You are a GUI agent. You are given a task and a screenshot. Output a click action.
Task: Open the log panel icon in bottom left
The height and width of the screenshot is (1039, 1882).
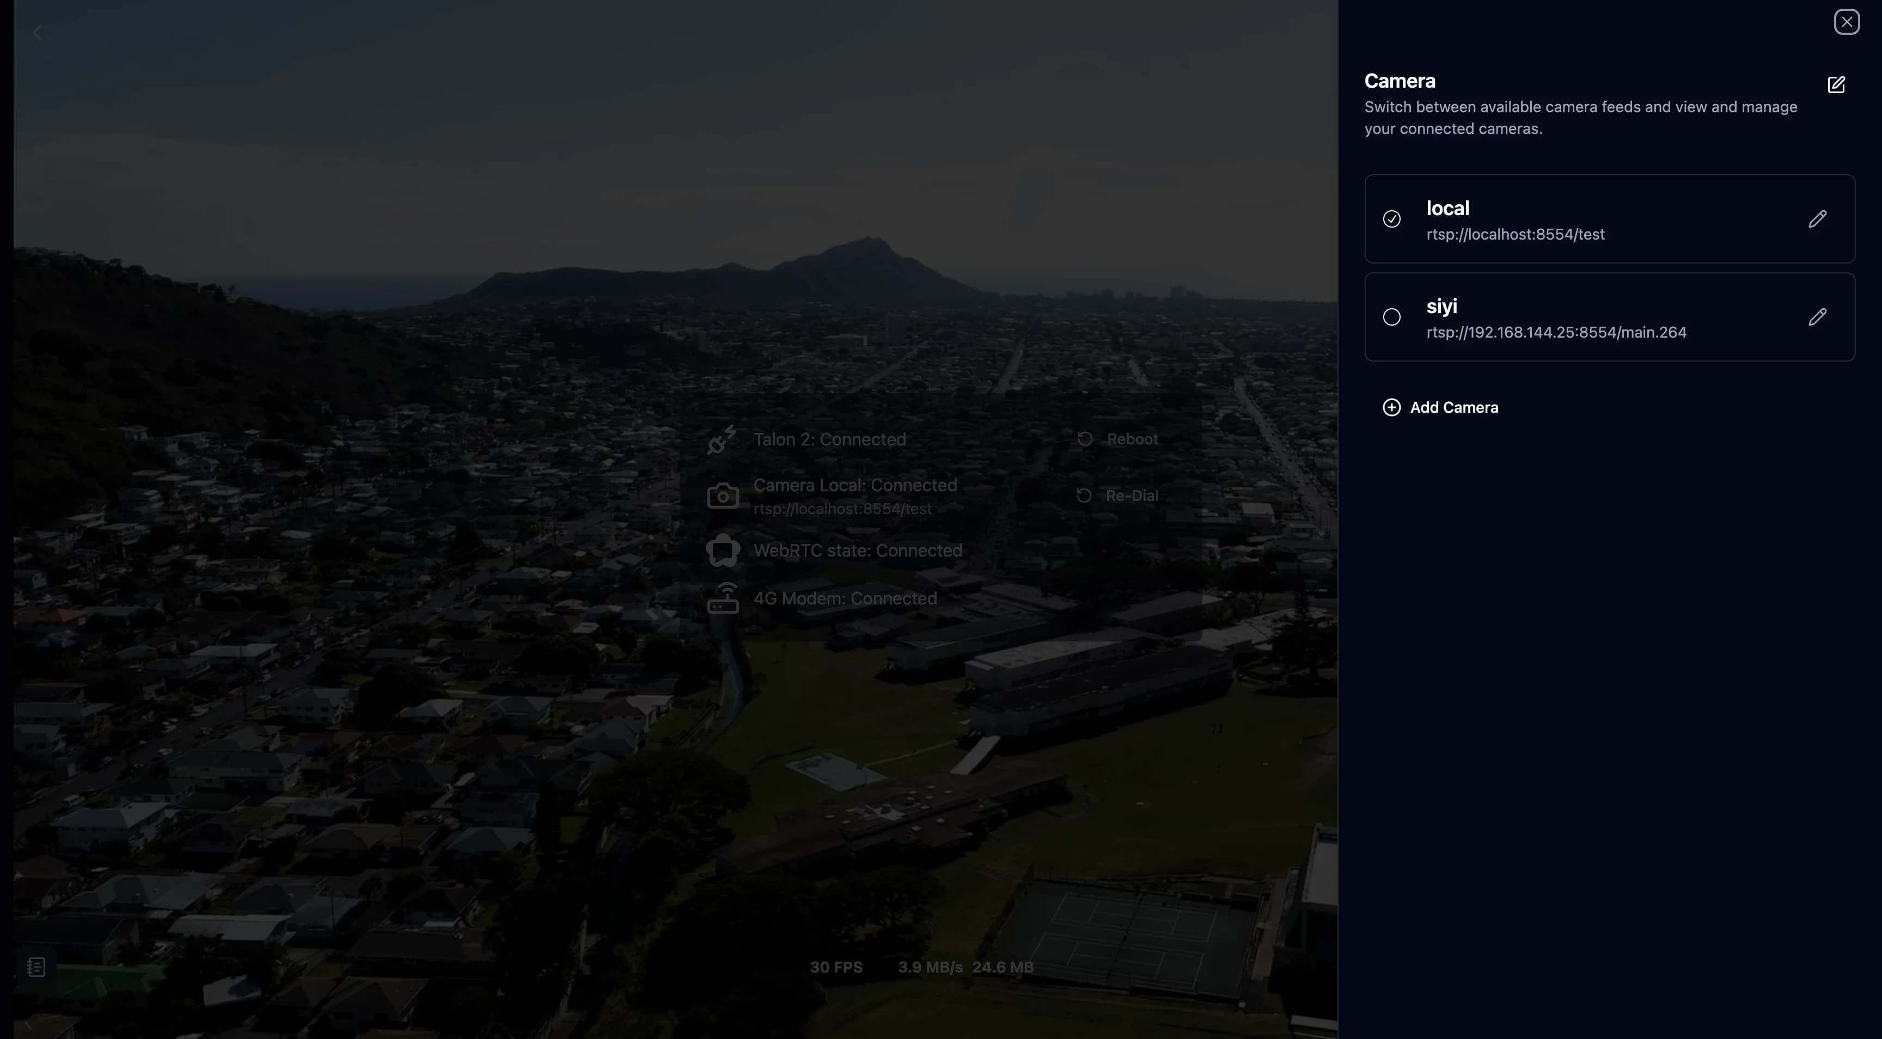tap(36, 967)
